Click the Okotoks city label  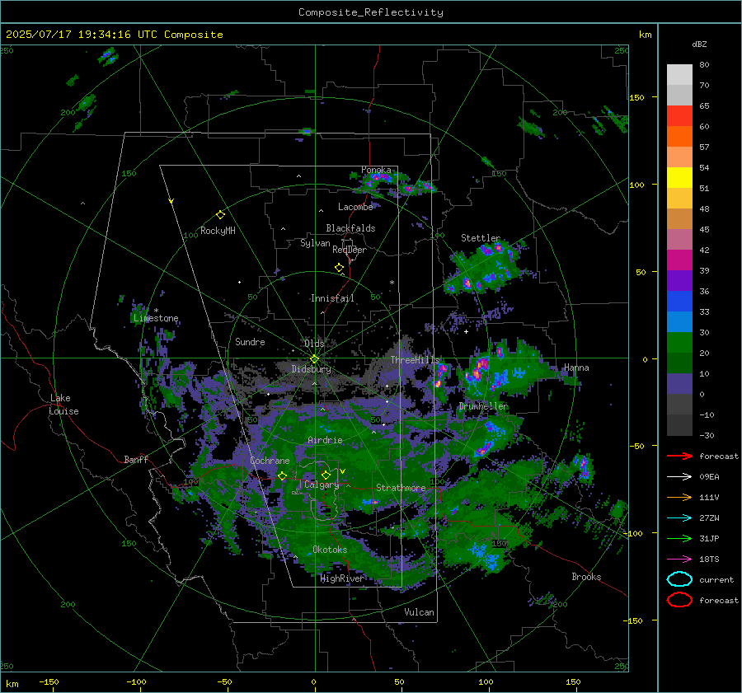pyautogui.click(x=330, y=550)
